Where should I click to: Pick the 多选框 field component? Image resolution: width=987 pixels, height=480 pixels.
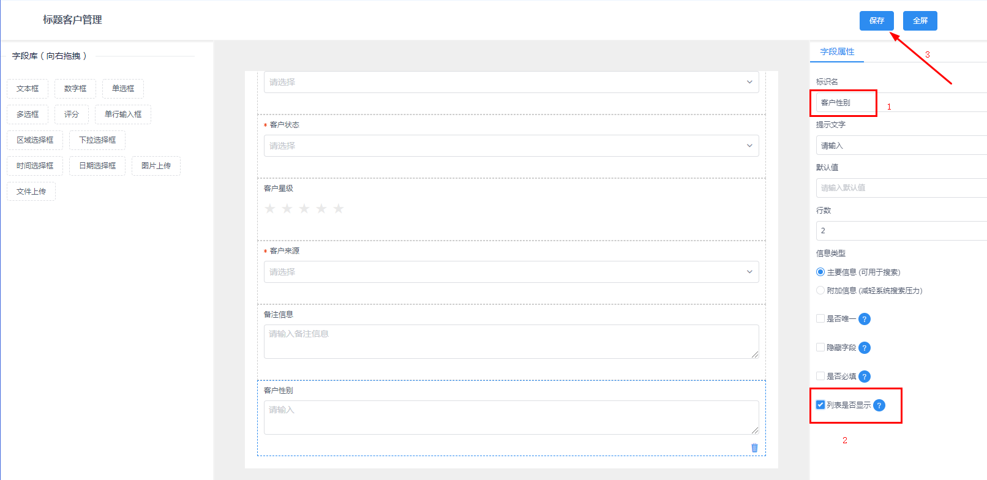[x=28, y=114]
